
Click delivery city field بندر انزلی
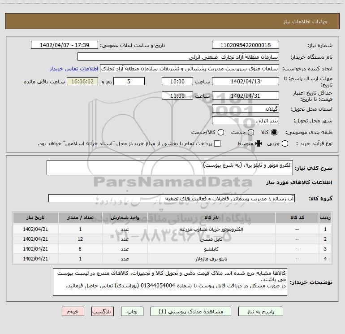click(x=246, y=121)
